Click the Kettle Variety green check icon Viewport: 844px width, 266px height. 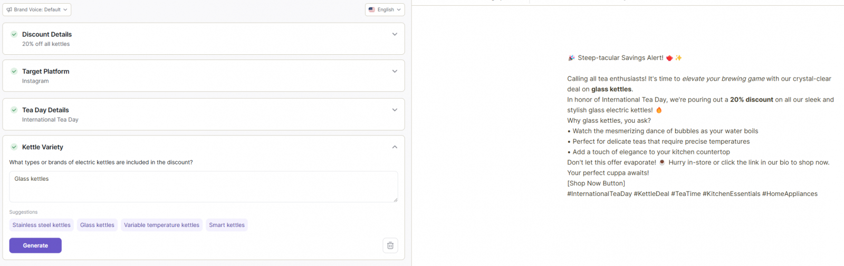tap(14, 147)
